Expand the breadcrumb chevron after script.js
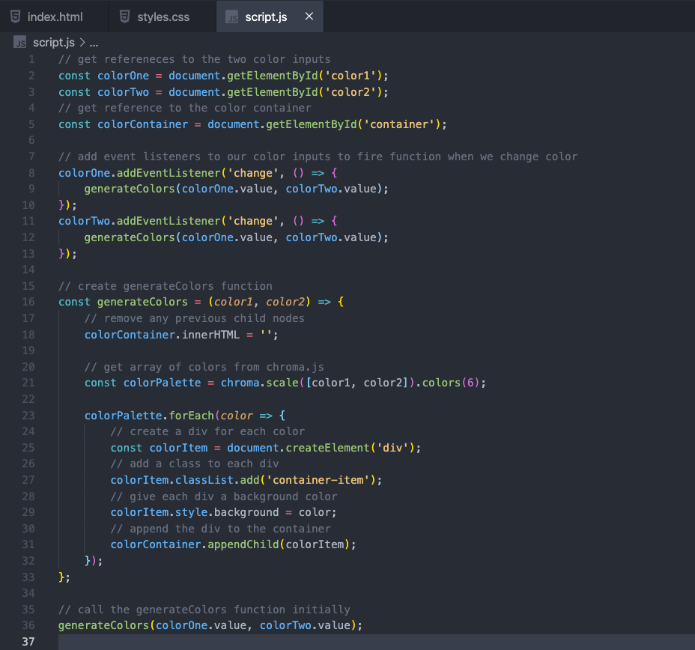 pyautogui.click(x=82, y=43)
